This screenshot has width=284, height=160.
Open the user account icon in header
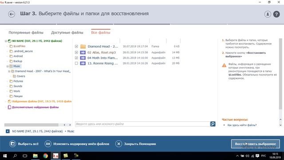point(268,14)
